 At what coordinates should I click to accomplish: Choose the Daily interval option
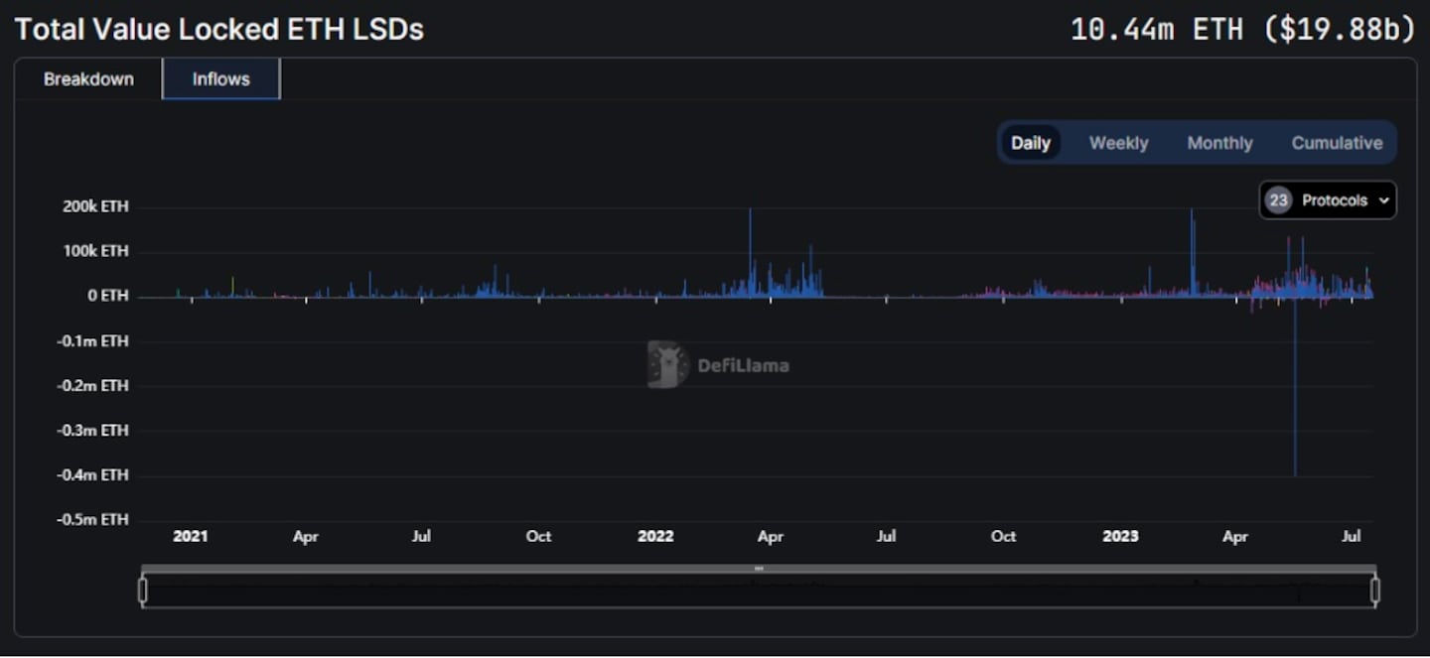pyautogui.click(x=1031, y=143)
